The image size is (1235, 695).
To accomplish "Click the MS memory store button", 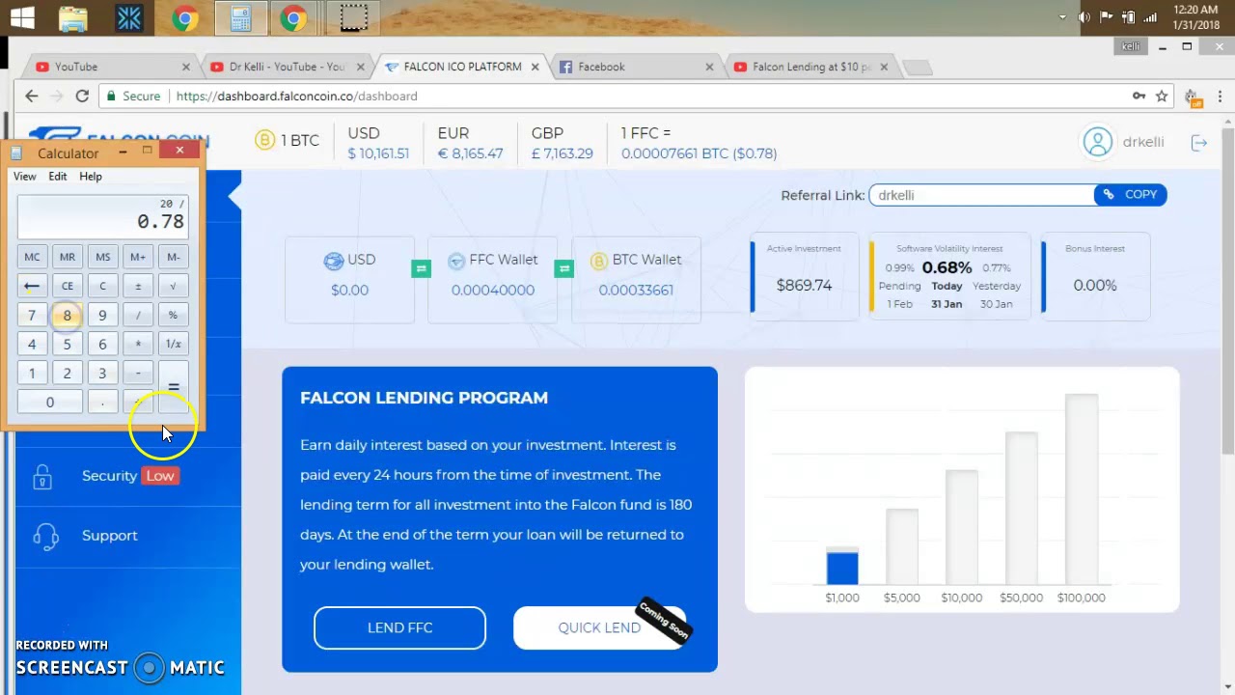I will [x=102, y=257].
